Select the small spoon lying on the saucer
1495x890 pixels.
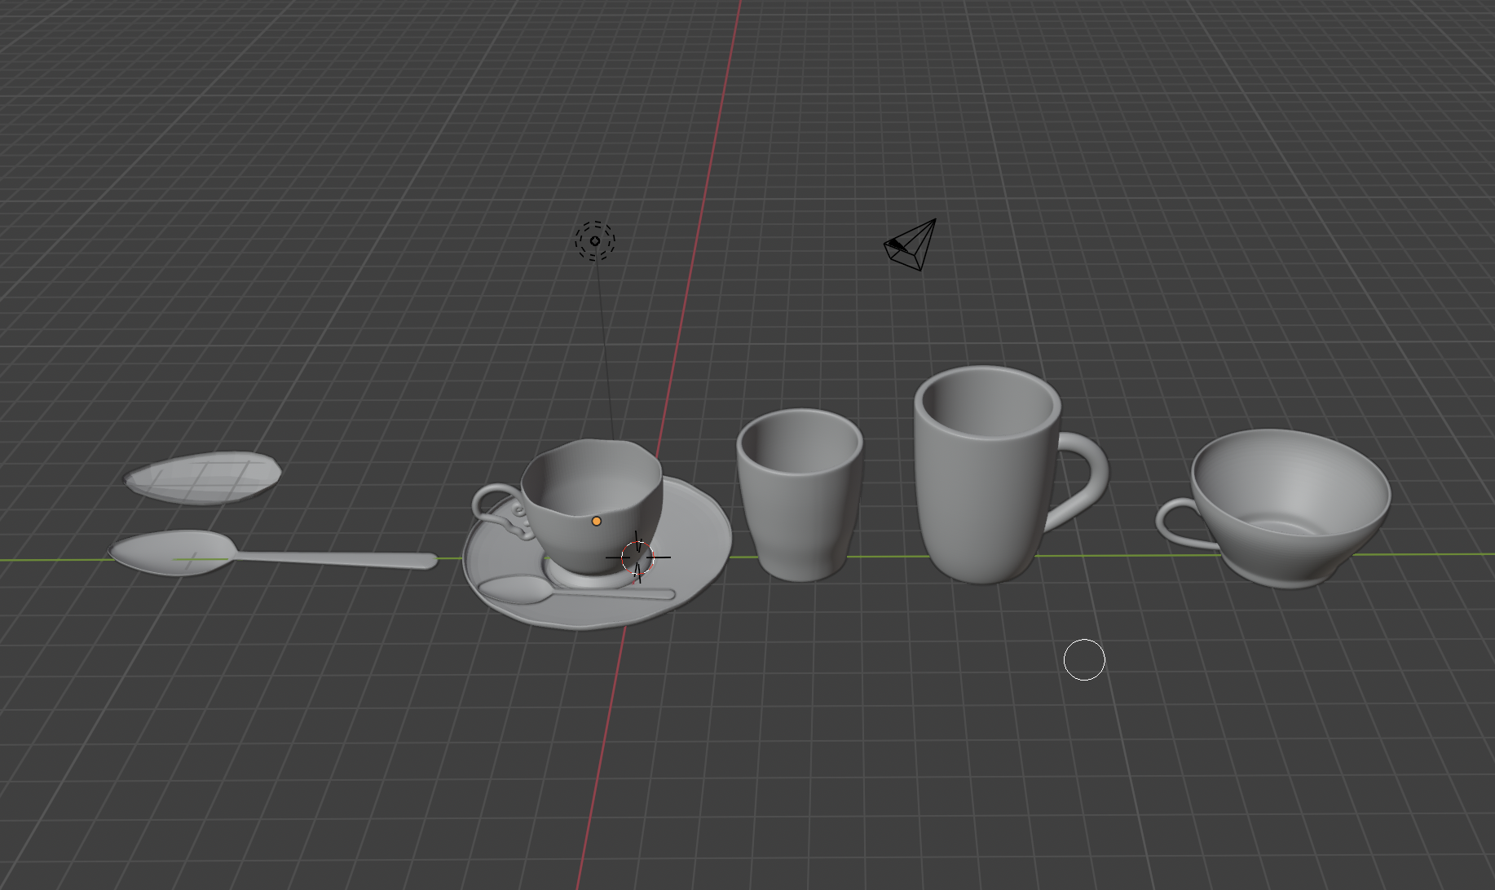coord(576,590)
